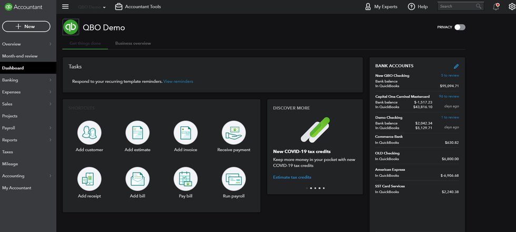The height and width of the screenshot is (232, 516).
Task: Select the Receive payment icon
Action: click(x=234, y=132)
